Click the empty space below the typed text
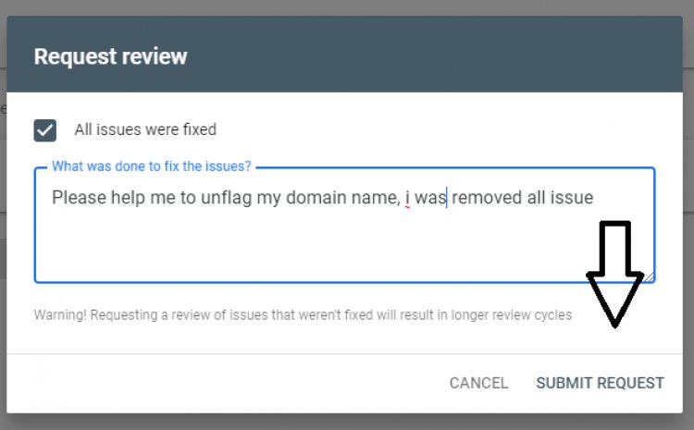Screen dimensions: 694x430 (278, 245)
